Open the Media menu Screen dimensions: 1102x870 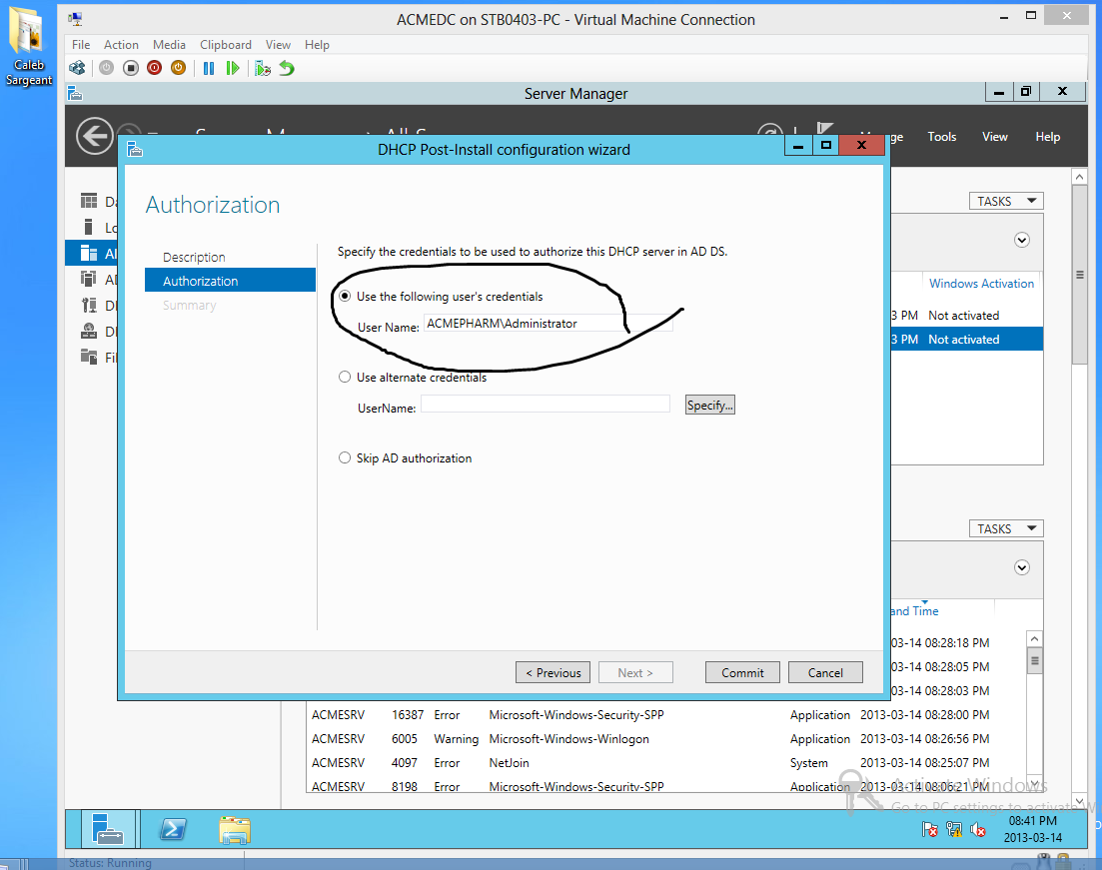point(170,44)
